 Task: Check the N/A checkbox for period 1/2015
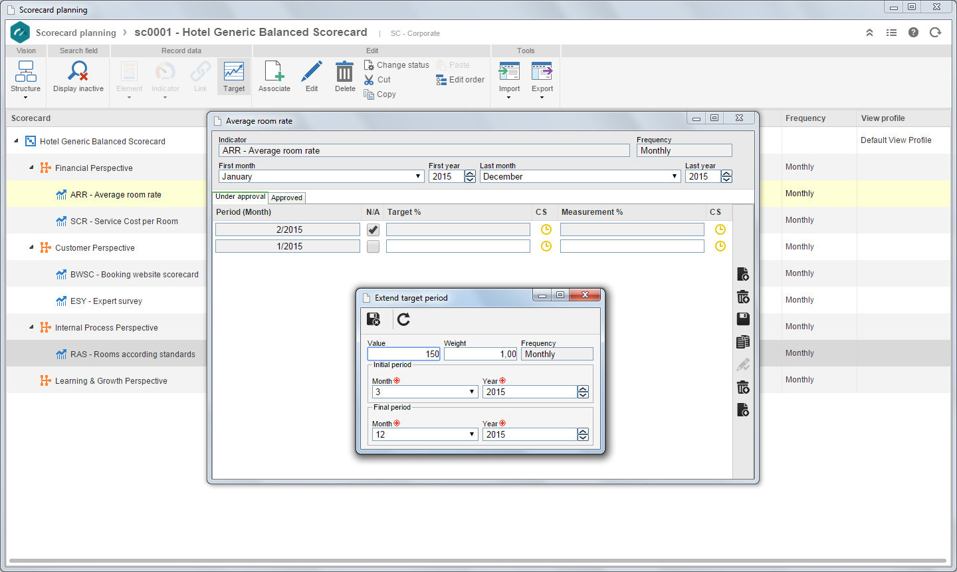(x=373, y=246)
